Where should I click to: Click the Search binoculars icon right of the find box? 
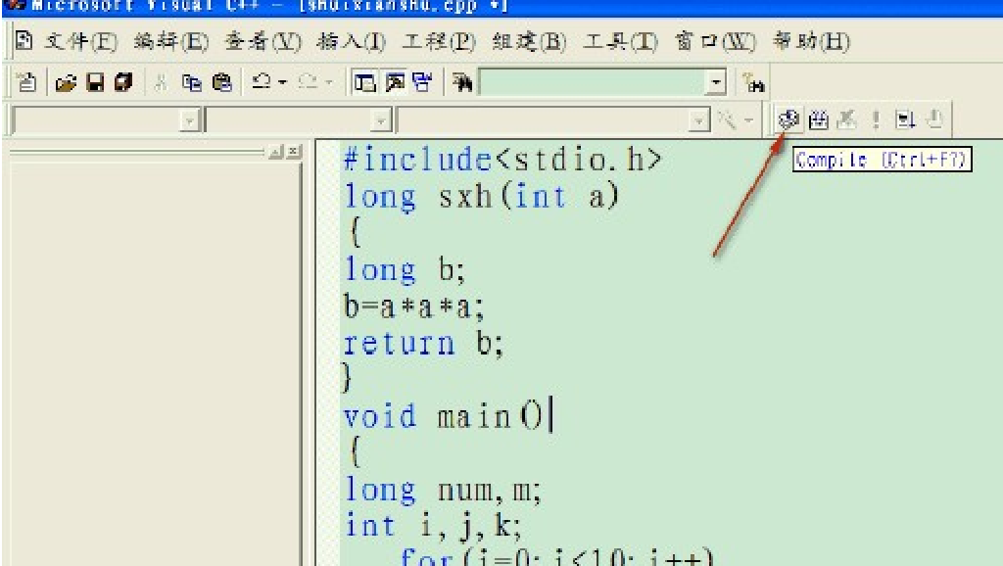coord(753,83)
